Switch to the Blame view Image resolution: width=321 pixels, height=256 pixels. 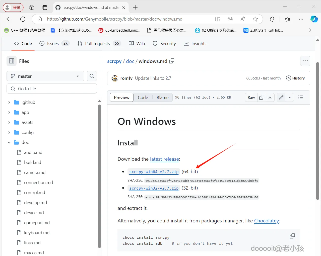click(x=163, y=97)
